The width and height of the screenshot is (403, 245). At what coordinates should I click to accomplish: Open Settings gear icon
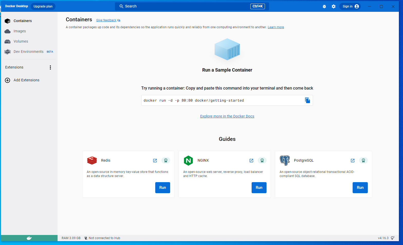pyautogui.click(x=334, y=6)
